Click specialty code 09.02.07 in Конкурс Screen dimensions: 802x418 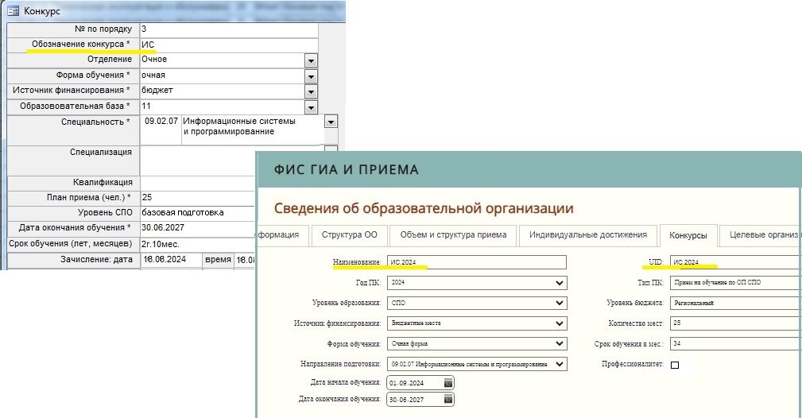tap(161, 122)
